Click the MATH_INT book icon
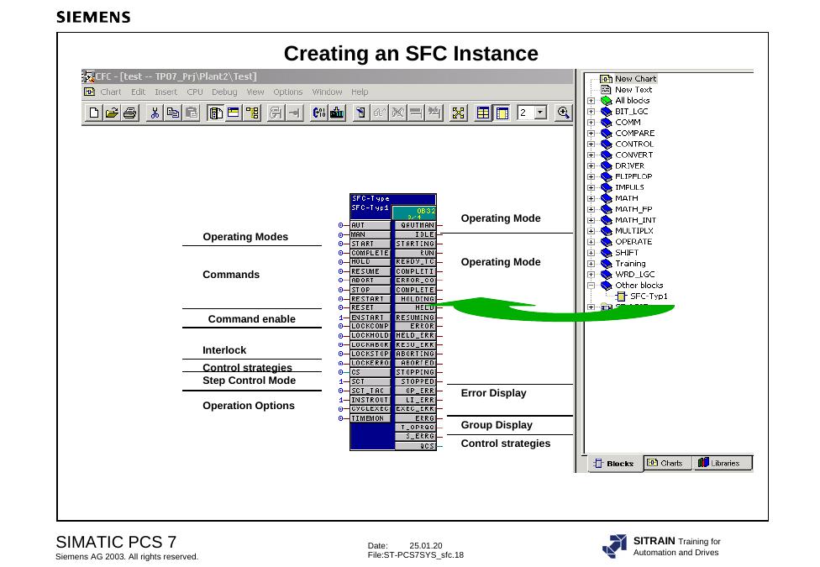820x567 pixels. [606, 220]
